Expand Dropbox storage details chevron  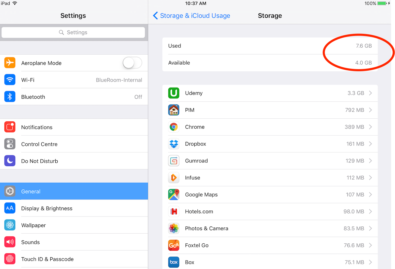370,144
